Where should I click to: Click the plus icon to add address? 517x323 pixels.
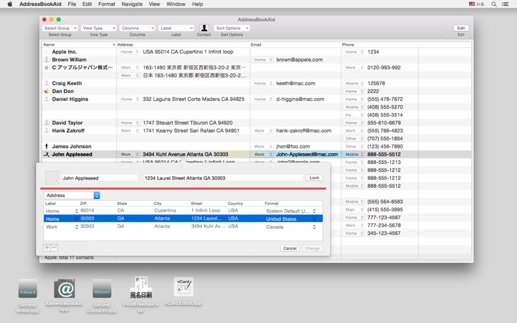click(x=47, y=248)
